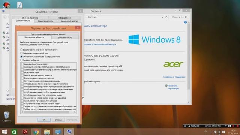
Task: Click right scroll arrow of effects list
Action: click(x=75, y=112)
